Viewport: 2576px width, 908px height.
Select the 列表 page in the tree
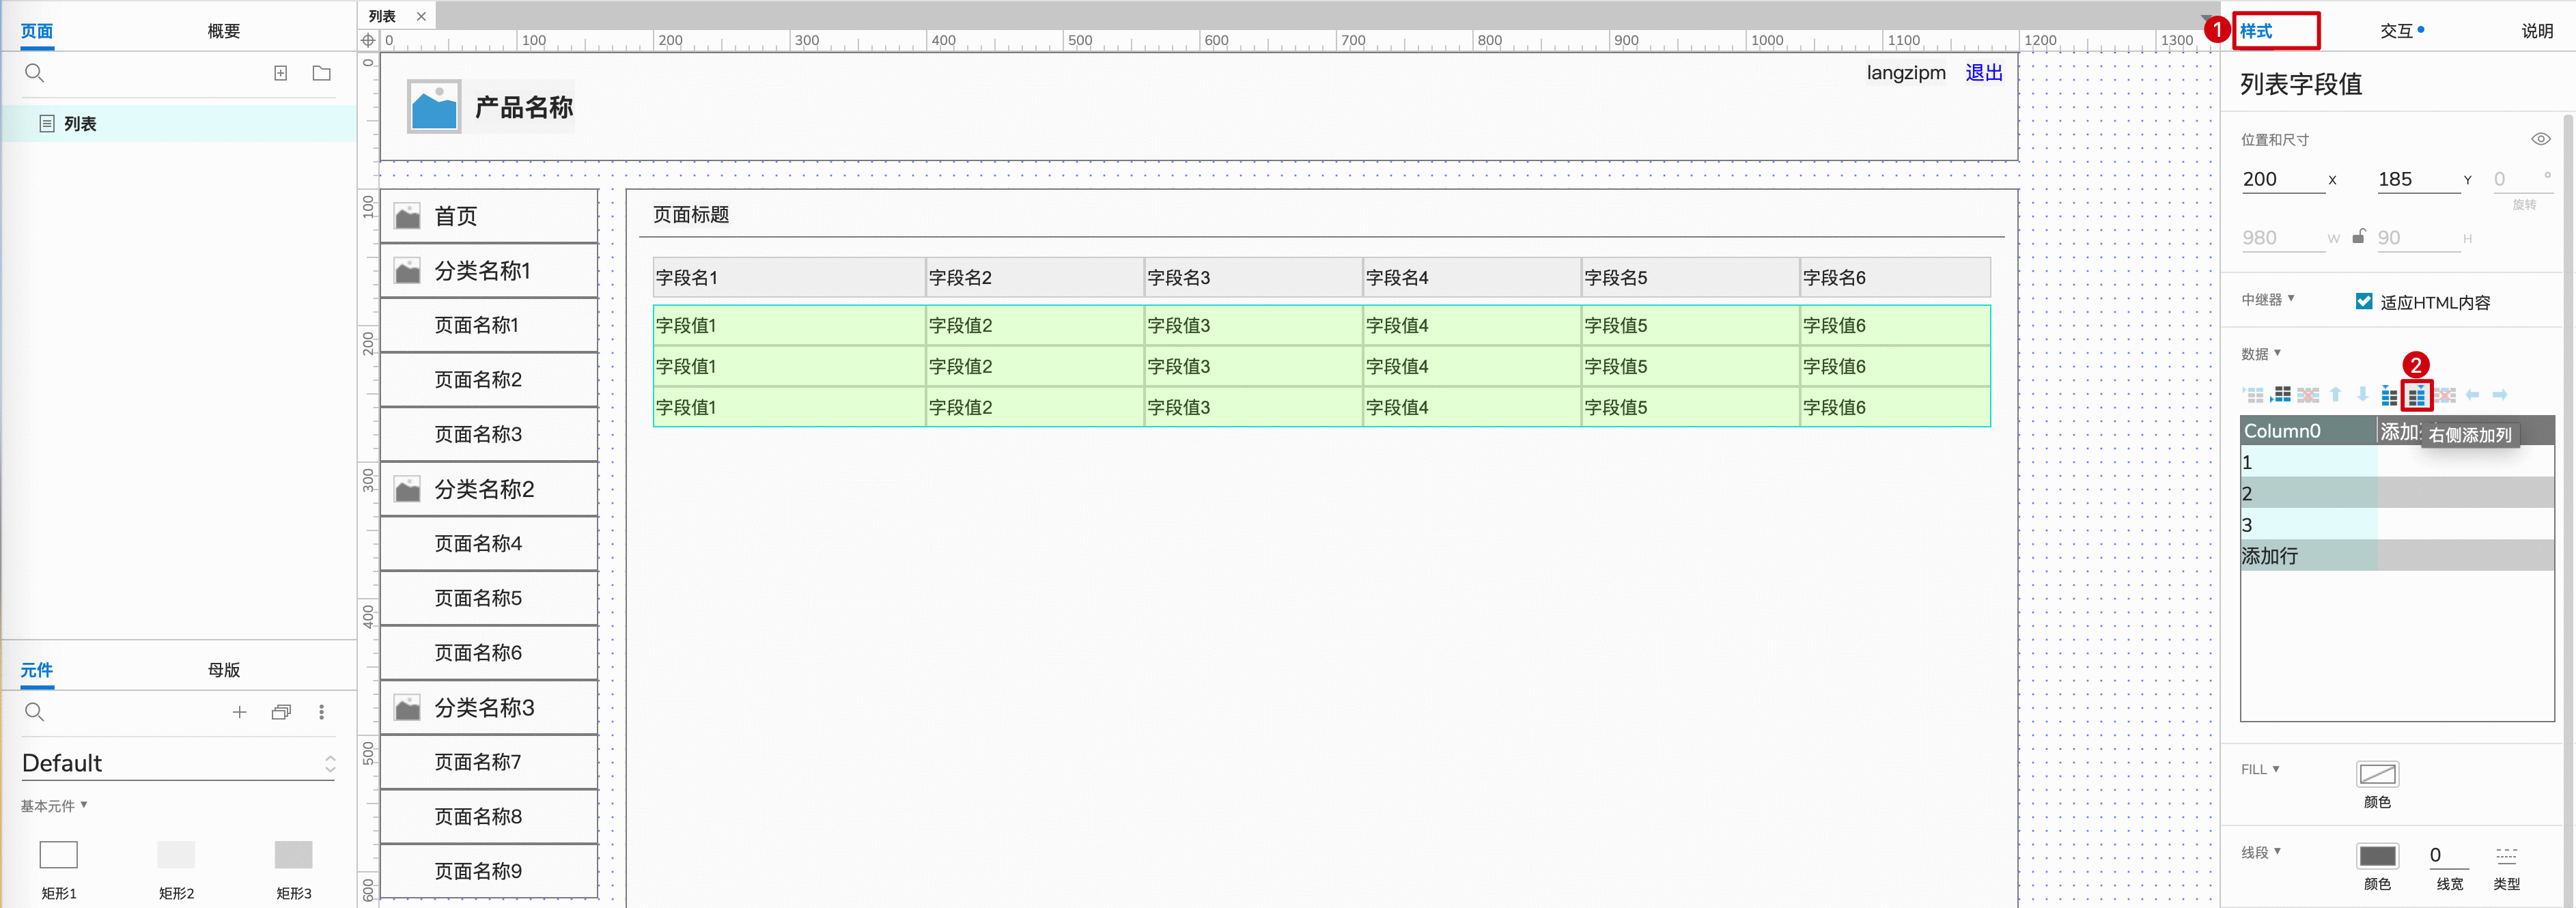point(180,124)
